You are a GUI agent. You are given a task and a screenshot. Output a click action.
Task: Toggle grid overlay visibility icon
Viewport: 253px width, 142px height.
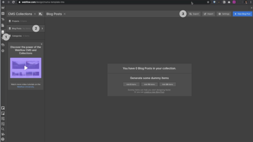coord(3,118)
